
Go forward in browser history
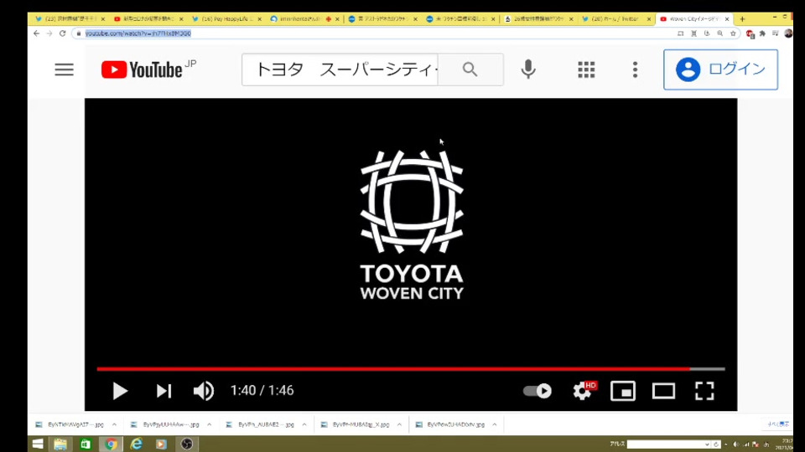(49, 33)
